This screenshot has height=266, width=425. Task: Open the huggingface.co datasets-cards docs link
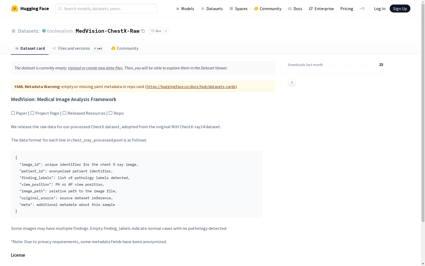pos(191,86)
